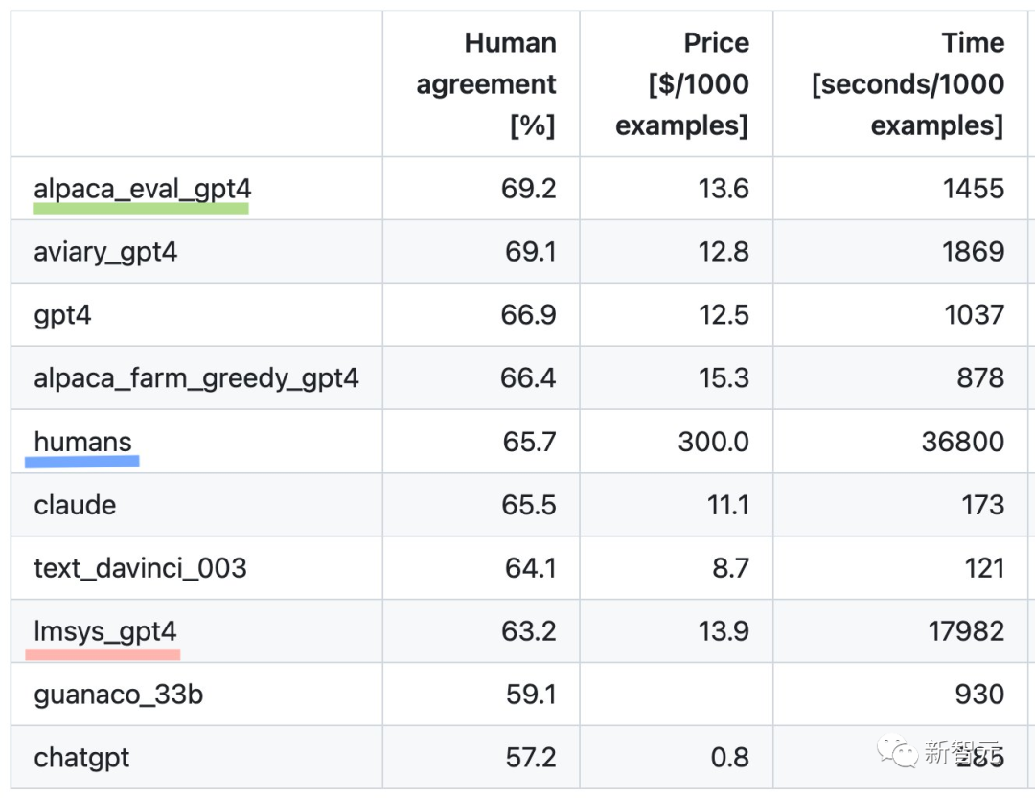Click the WeChat logo watermark icon
Viewport: 1035px width, 798px height.
point(896,752)
